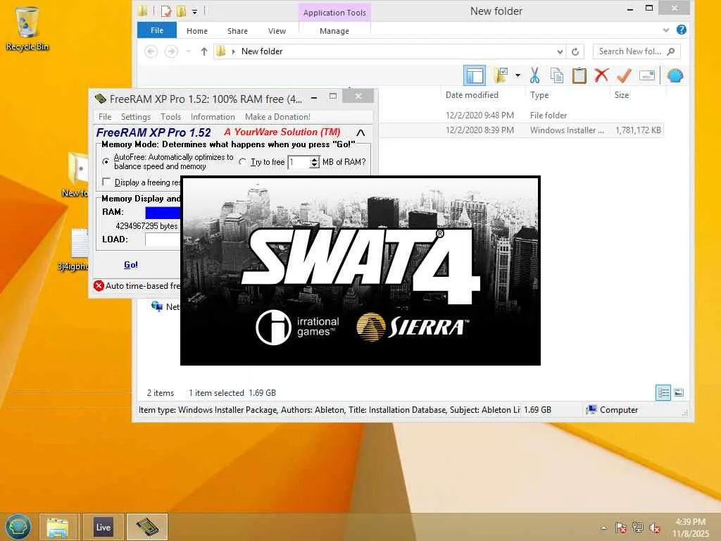Check the Display a freeing result checkbox
The image size is (721, 541).
(x=106, y=182)
